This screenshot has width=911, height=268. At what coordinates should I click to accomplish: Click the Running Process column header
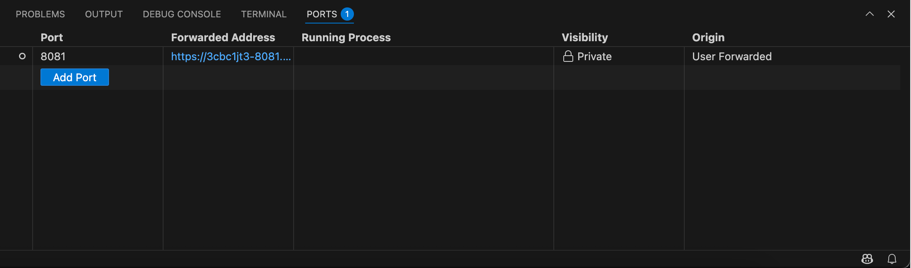tap(346, 38)
